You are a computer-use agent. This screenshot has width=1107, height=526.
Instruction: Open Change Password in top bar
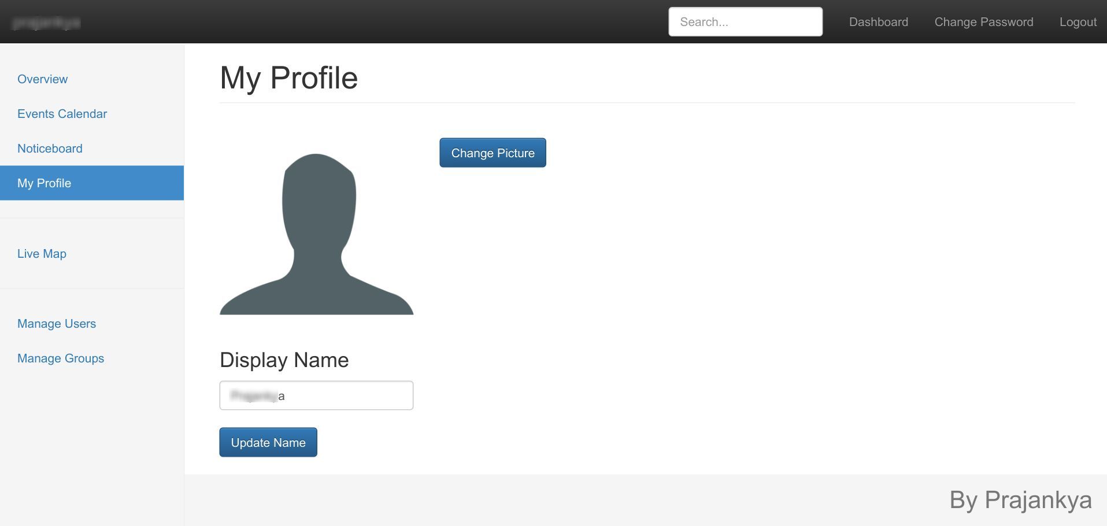(984, 22)
